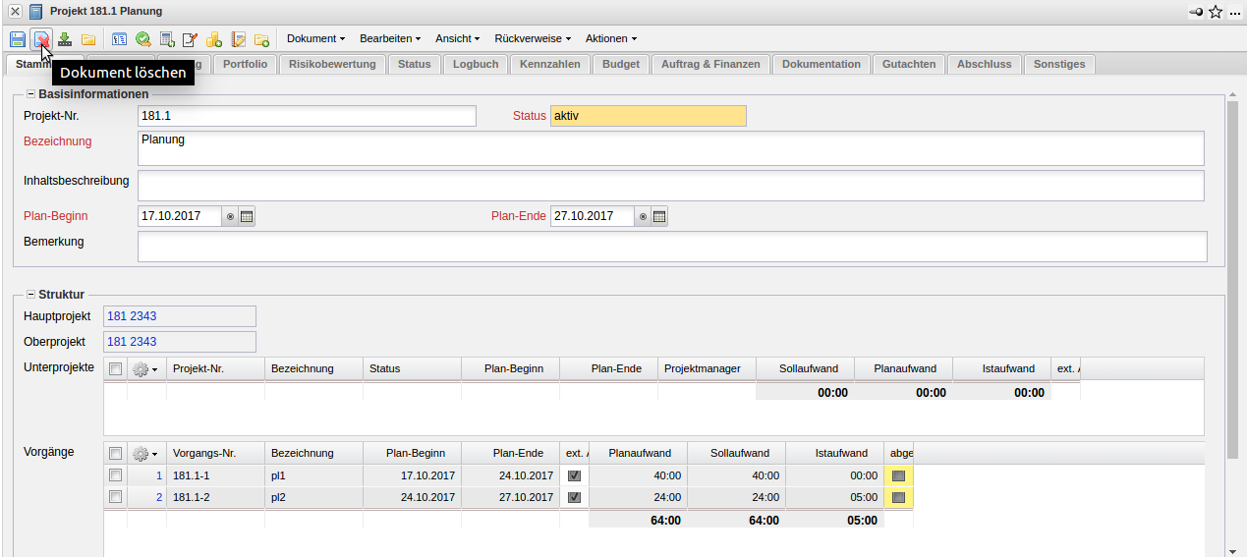Screen dimensions: 1247x557
Task: Open the Bearbeiten dropdown menu
Action: click(390, 38)
